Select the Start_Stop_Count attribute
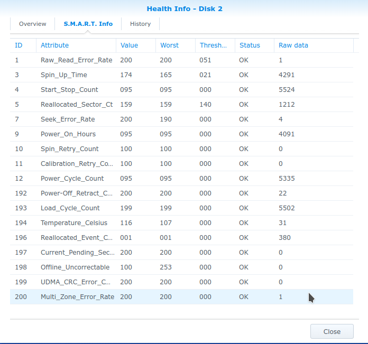 pos(69,90)
